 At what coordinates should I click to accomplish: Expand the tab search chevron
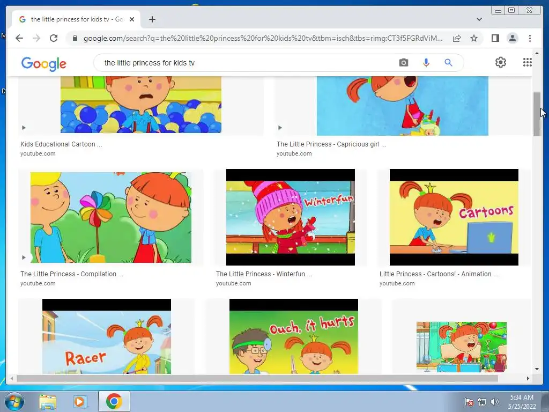[479, 19]
